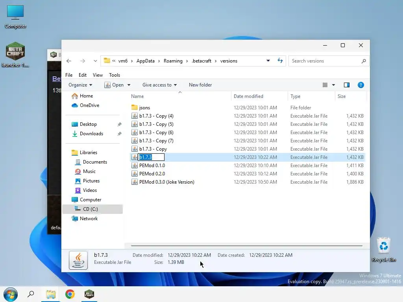Switch to Betacraft on the taskbar
The image size is (403, 302).
(x=89, y=294)
